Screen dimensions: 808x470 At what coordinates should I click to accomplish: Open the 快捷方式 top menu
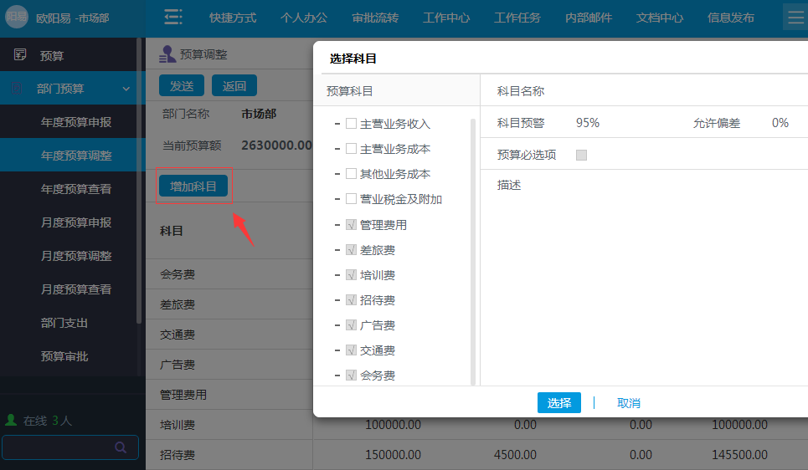[233, 18]
